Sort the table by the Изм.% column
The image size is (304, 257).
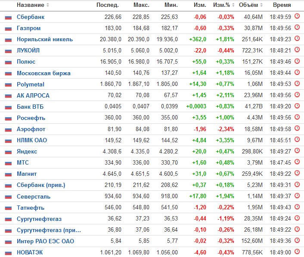(224, 5)
